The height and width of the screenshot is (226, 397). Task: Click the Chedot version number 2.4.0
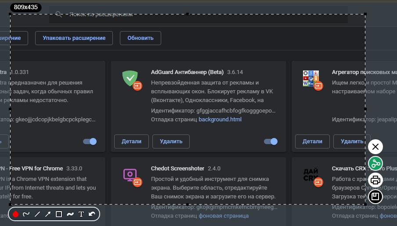214,169
